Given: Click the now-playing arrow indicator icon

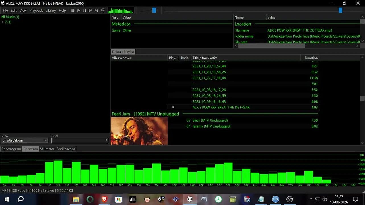Looking at the screenshot, I should point(173,107).
